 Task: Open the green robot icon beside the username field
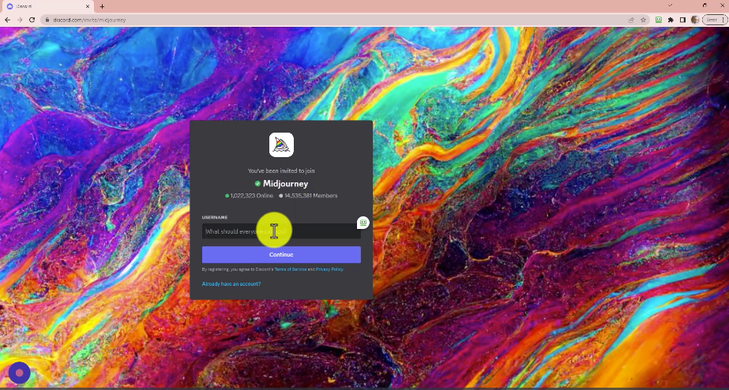tap(363, 223)
